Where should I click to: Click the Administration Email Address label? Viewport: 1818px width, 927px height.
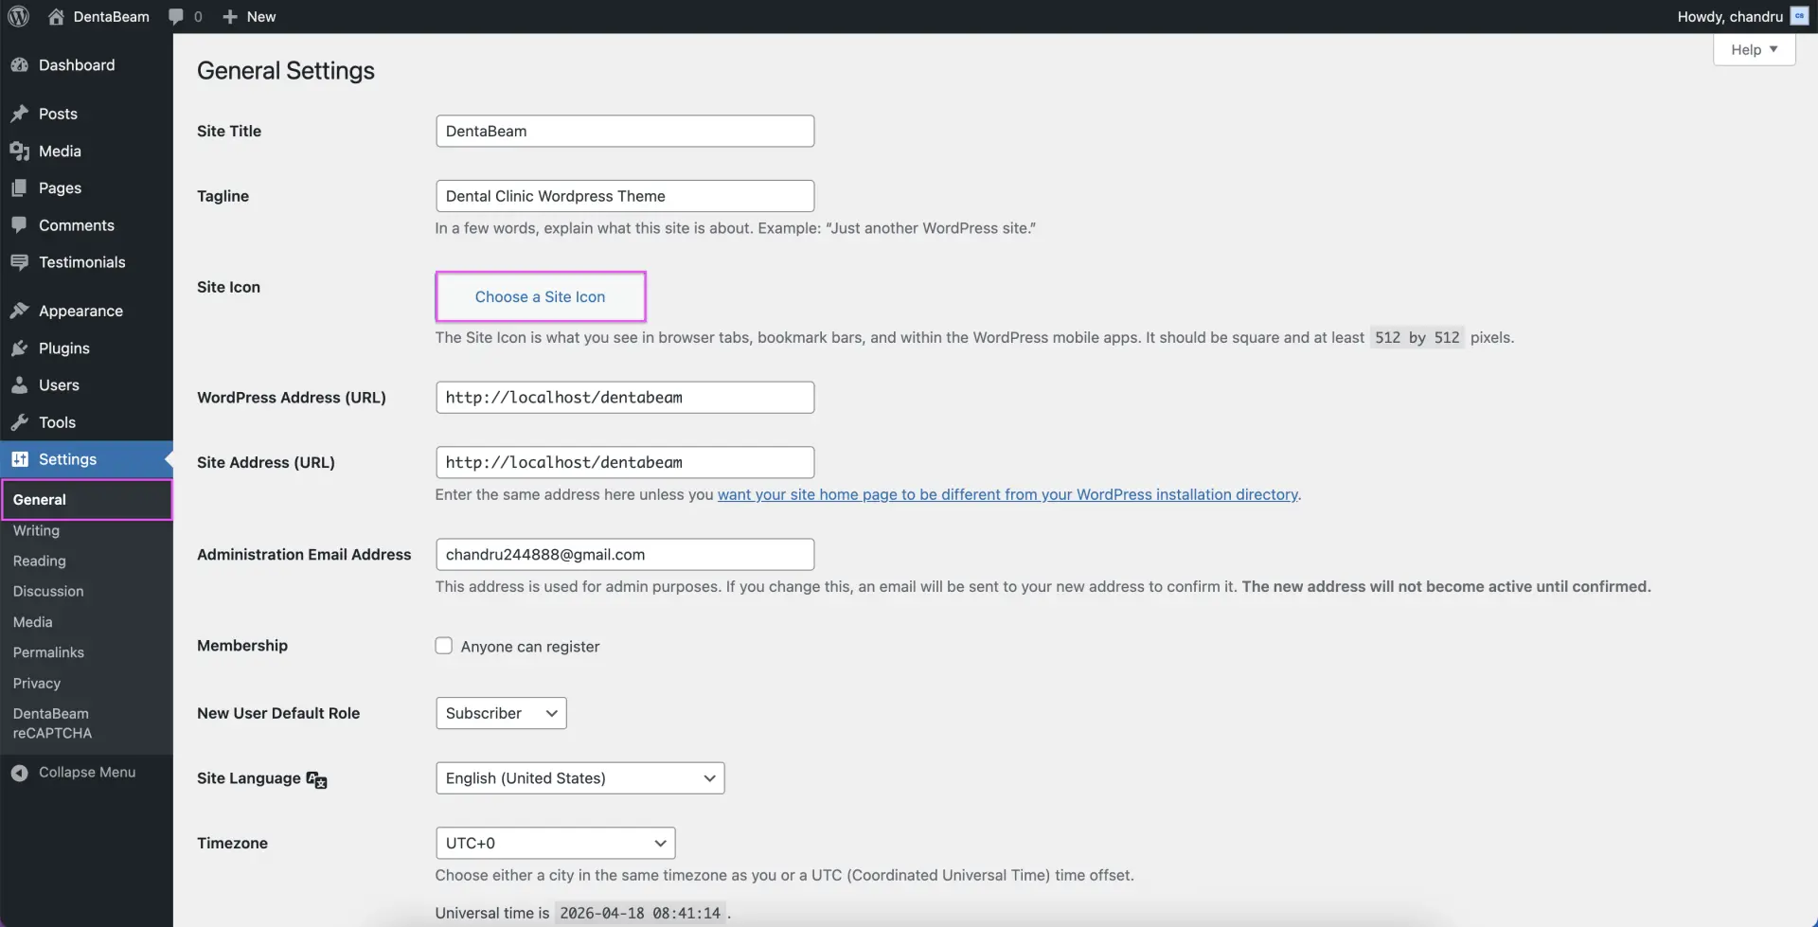304,555
